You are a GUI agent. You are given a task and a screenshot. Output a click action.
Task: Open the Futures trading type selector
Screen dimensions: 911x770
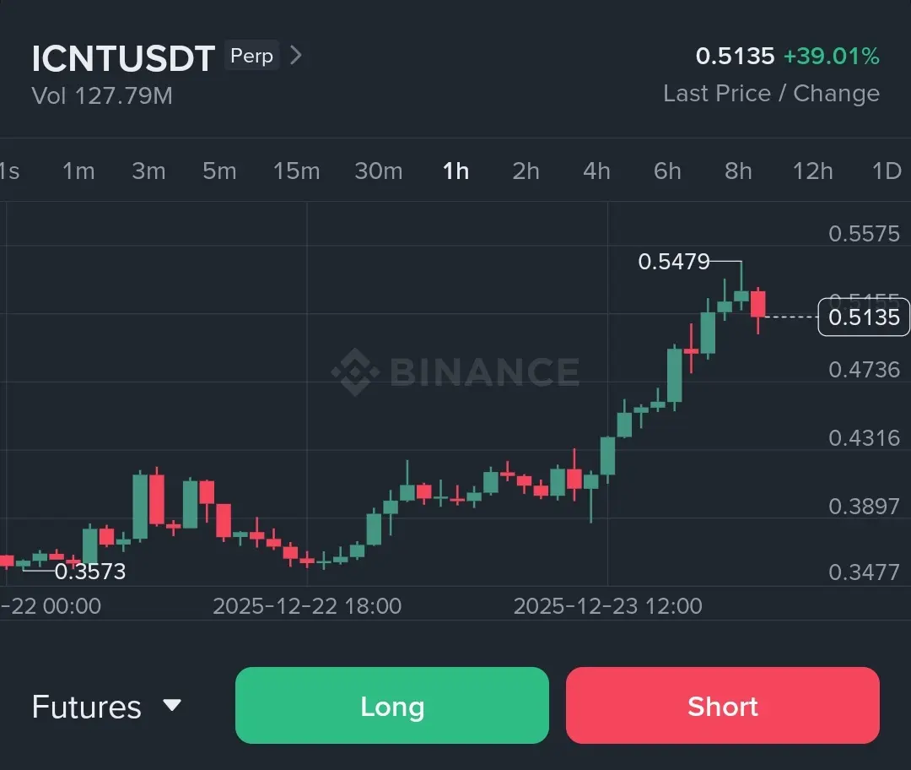point(107,707)
